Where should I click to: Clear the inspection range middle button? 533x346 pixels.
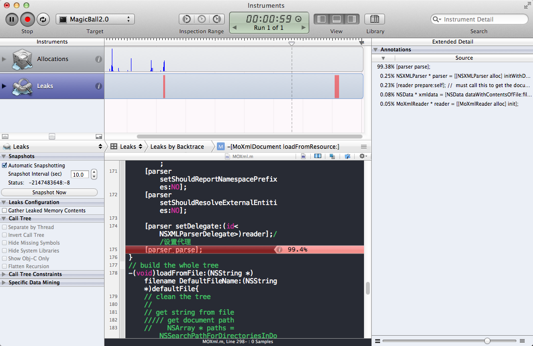(202, 19)
